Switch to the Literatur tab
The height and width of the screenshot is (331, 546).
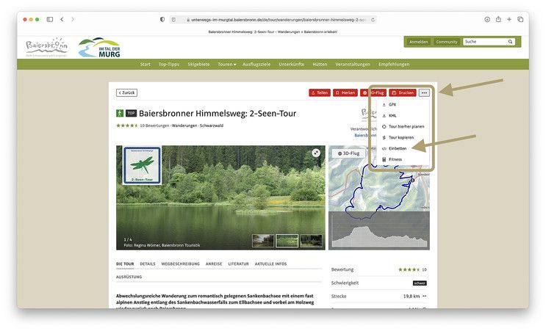pyautogui.click(x=239, y=264)
